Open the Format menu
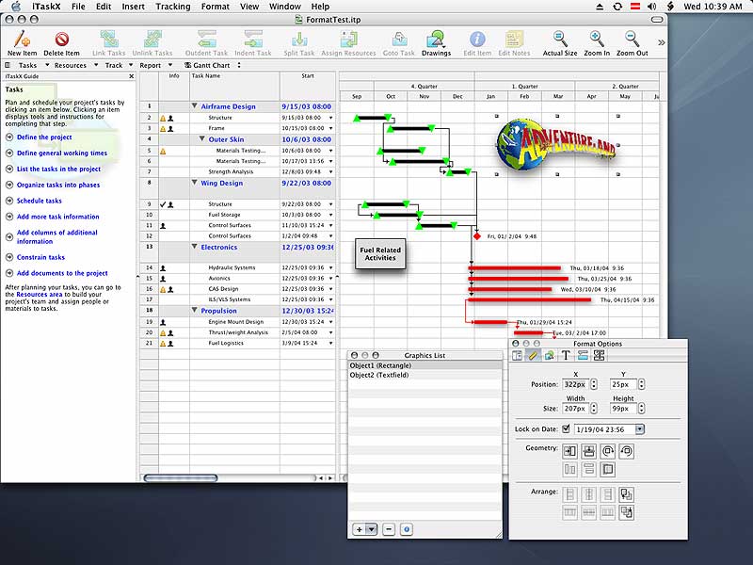This screenshot has height=565, width=753. point(215,7)
